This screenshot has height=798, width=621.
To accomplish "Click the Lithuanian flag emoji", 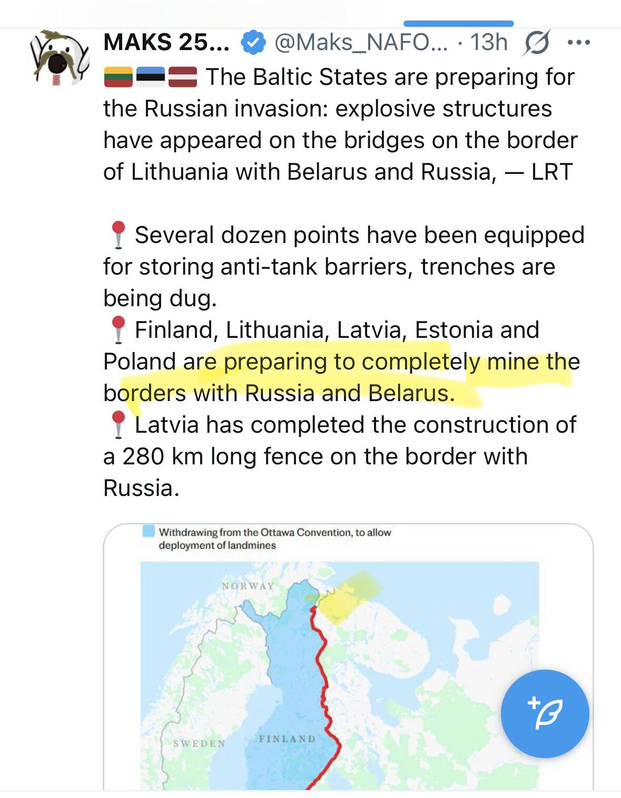I will tap(118, 77).
